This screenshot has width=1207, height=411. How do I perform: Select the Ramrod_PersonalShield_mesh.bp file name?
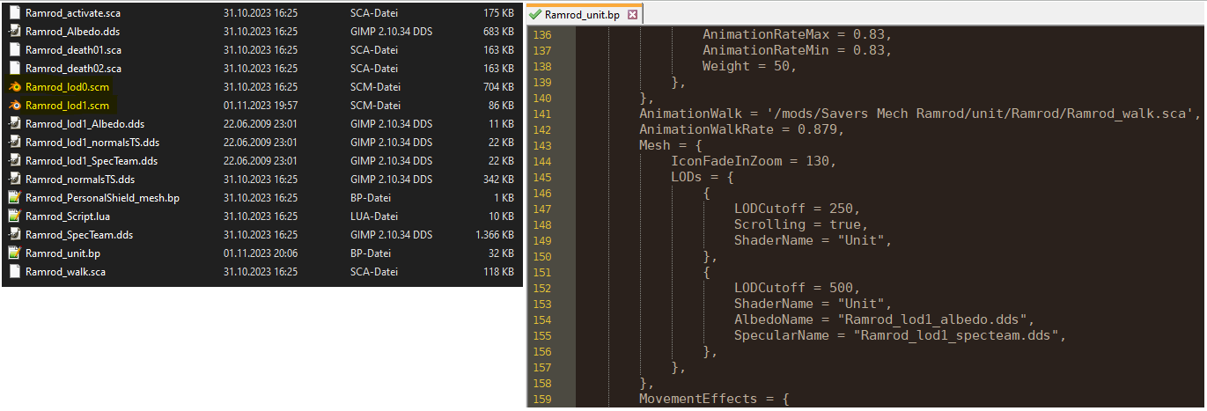[102, 197]
